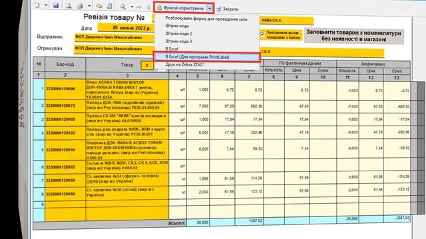This screenshot has height=239, width=426.
Task: Click the Товар column header label
Action: pos(127,65)
